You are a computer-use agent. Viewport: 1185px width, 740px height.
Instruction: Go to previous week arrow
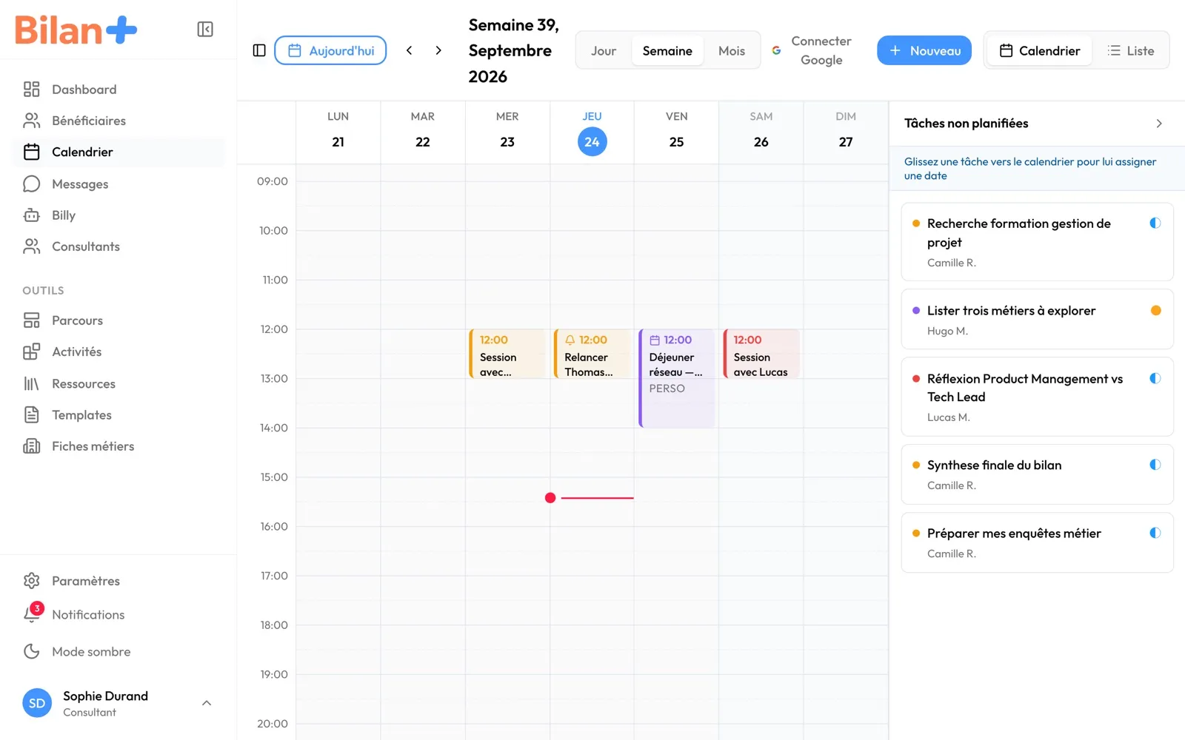[x=409, y=50]
